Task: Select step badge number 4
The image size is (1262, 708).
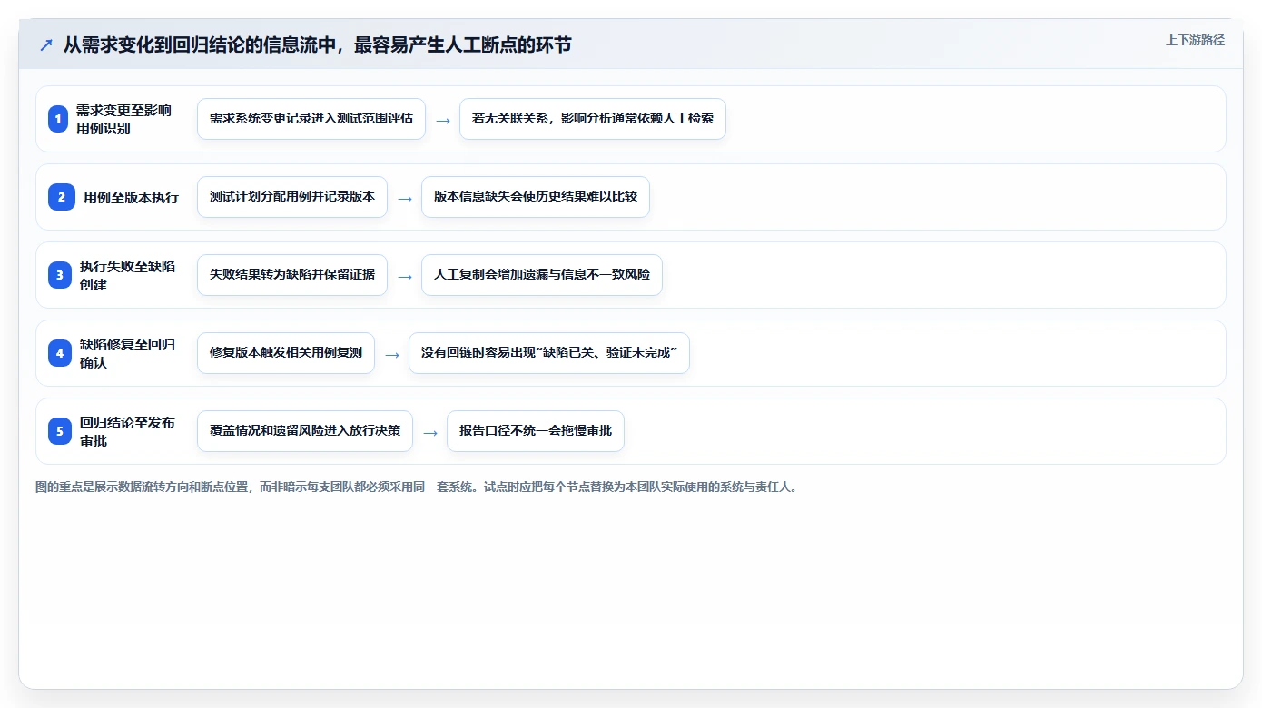Action: [x=60, y=353]
